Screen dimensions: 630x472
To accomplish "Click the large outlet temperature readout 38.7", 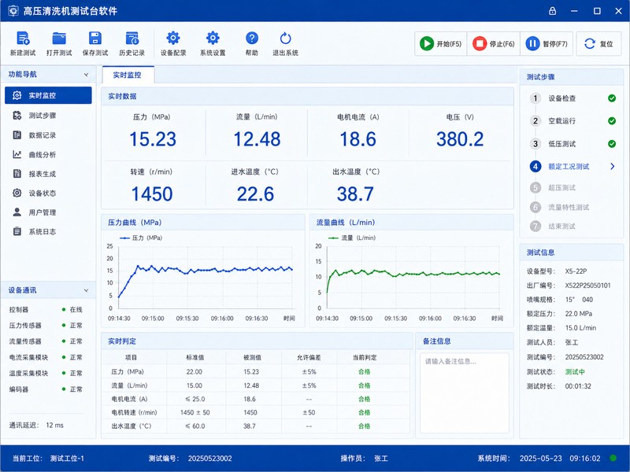I will tap(355, 194).
